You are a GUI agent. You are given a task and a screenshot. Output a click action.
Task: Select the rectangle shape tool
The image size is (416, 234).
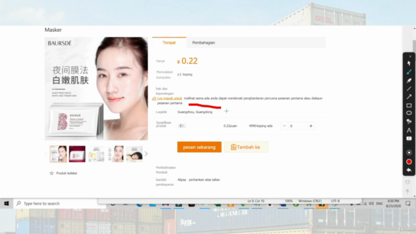pos(409,105)
